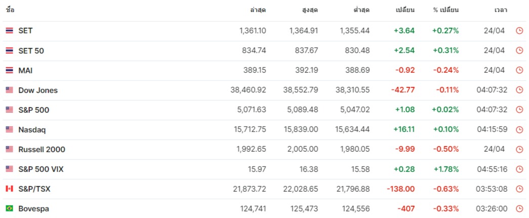Screen dimensions: 529x218
Task: Click the clock icon in SET row
Action: 519,31
